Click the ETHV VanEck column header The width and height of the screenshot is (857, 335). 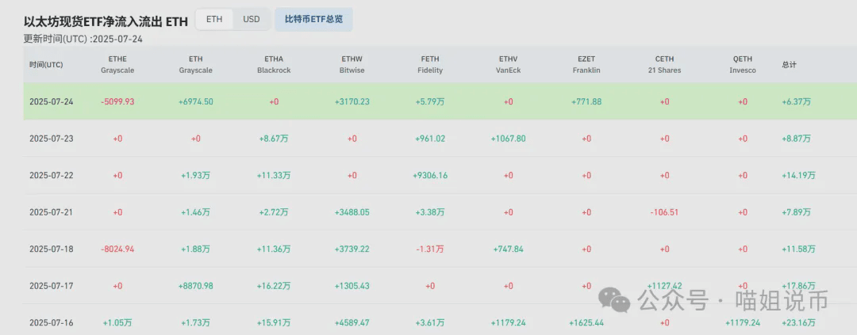click(509, 64)
